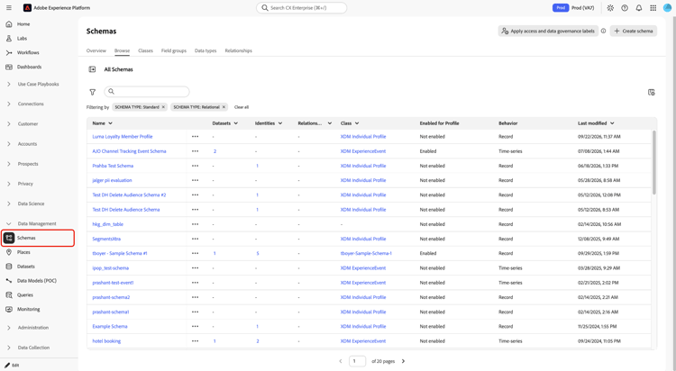This screenshot has height=371, width=676.
Task: Open column settings icon at table right
Action: coord(652,92)
